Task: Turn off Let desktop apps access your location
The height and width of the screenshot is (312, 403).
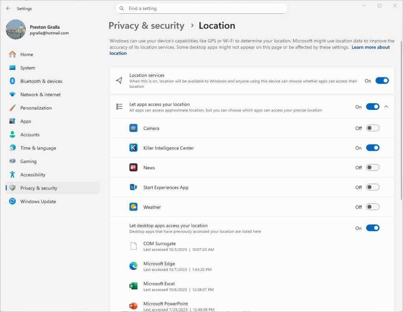Action: (x=372, y=228)
